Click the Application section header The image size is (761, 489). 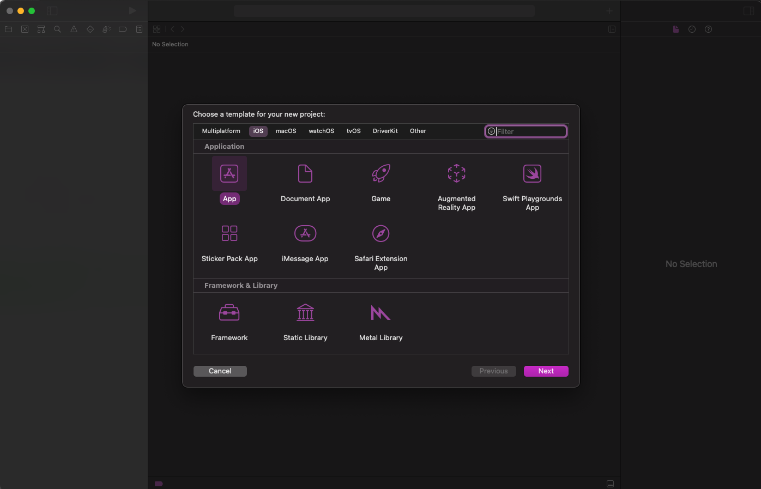[225, 147]
